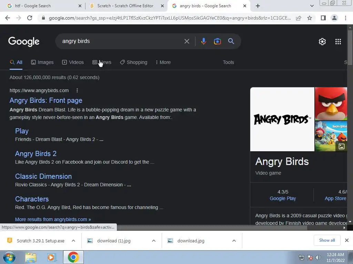Close the htf Google Search tab
Image resolution: width=353 pixels, height=264 pixels.
(80, 6)
